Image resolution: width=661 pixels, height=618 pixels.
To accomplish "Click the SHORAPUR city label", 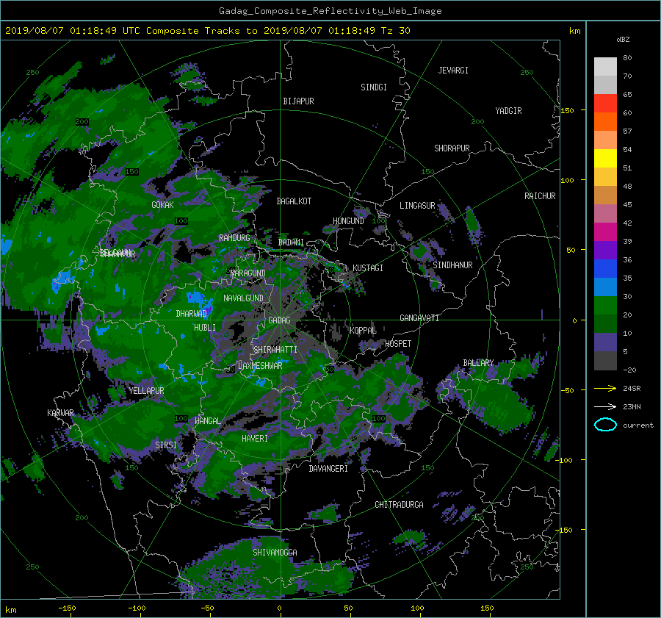I will 452,148.
